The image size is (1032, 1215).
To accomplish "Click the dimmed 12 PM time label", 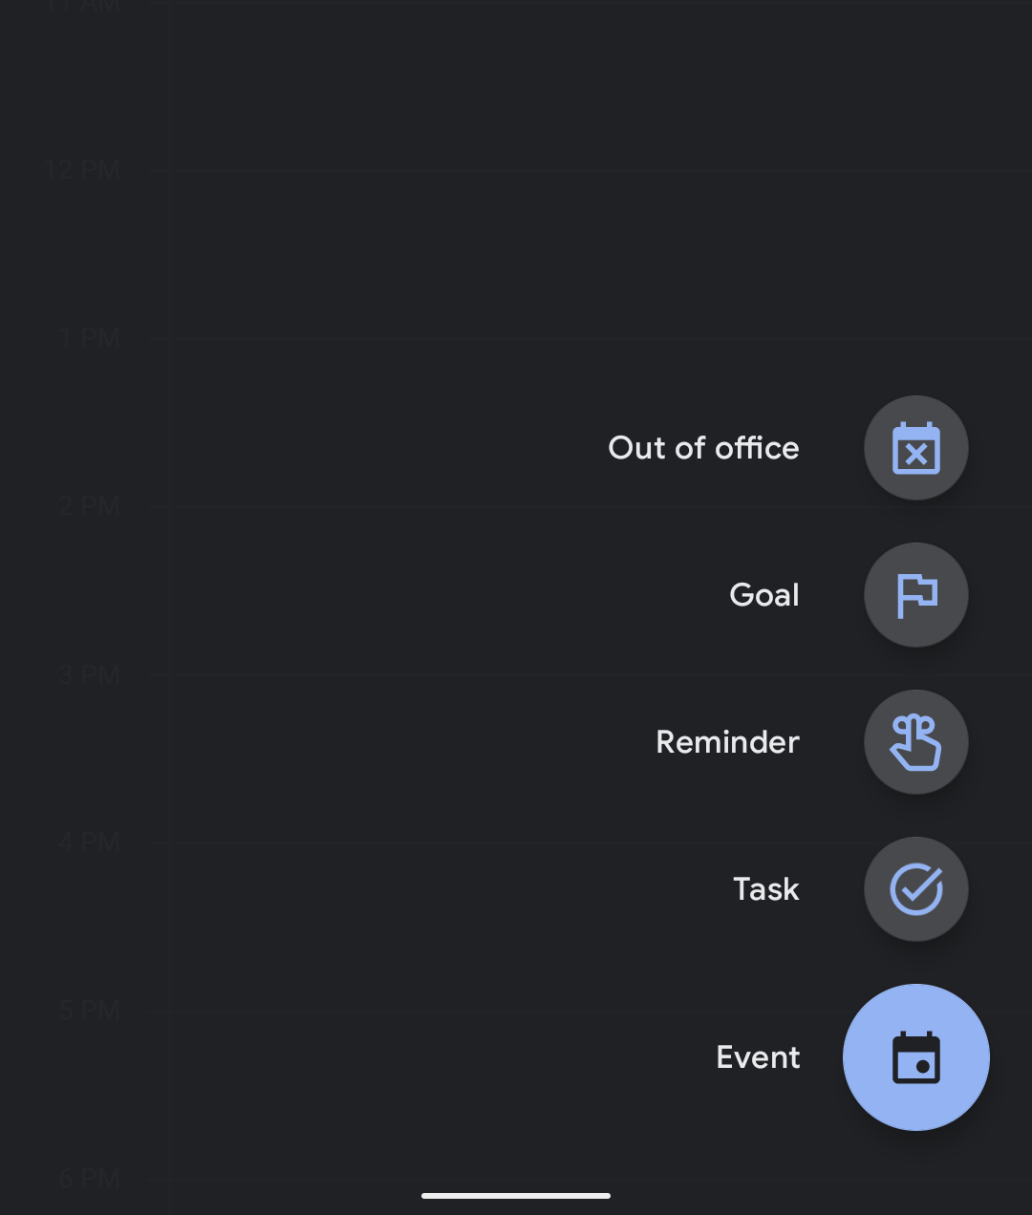I will click(83, 171).
